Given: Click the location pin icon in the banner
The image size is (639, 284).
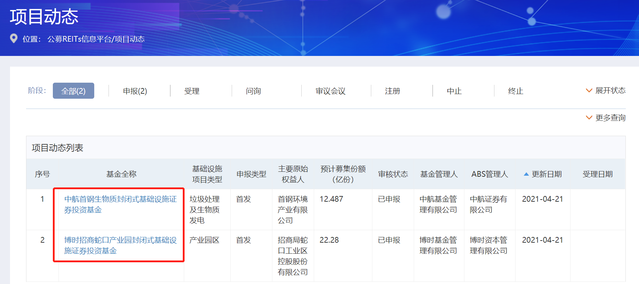Looking at the screenshot, I should 14,38.
